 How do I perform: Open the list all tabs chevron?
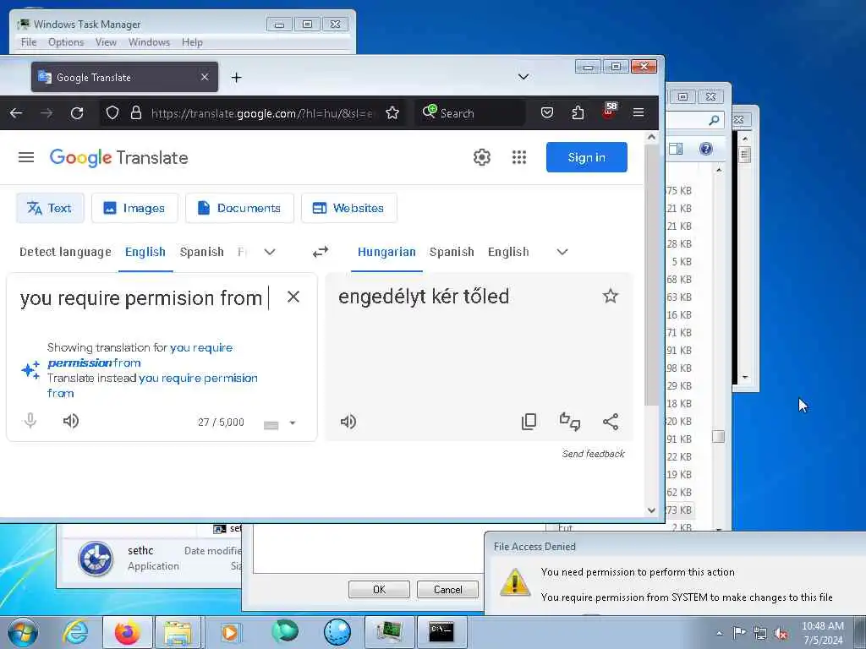(523, 77)
